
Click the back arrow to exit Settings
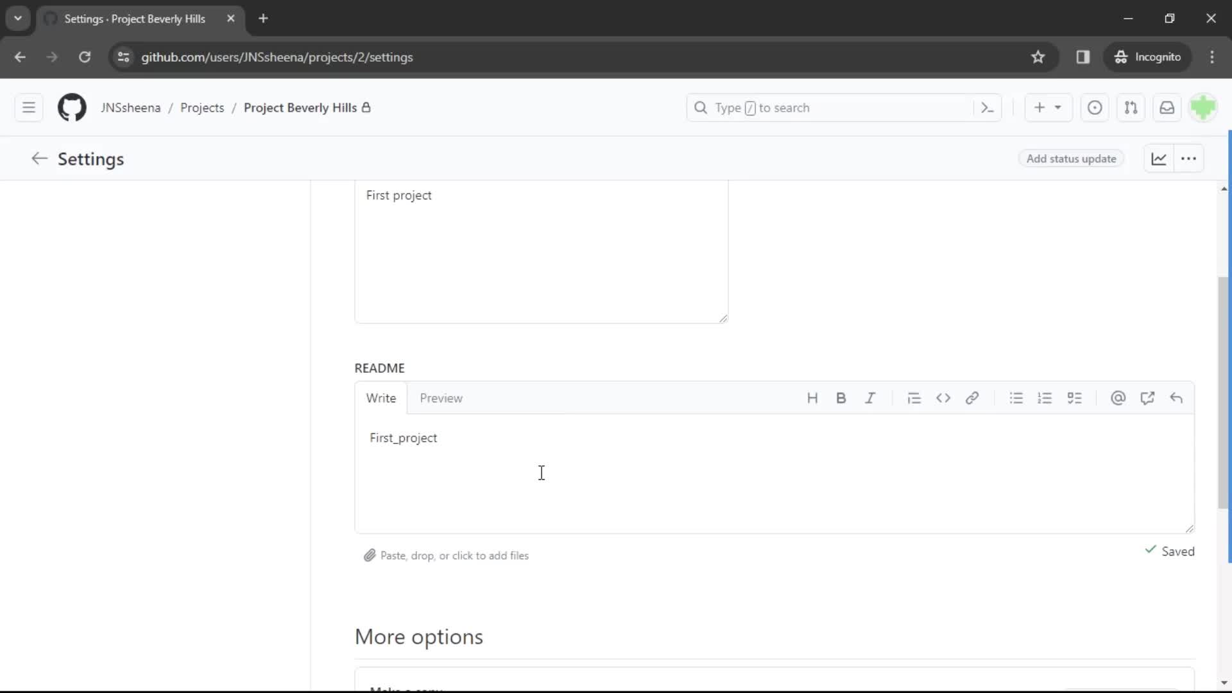coord(39,158)
